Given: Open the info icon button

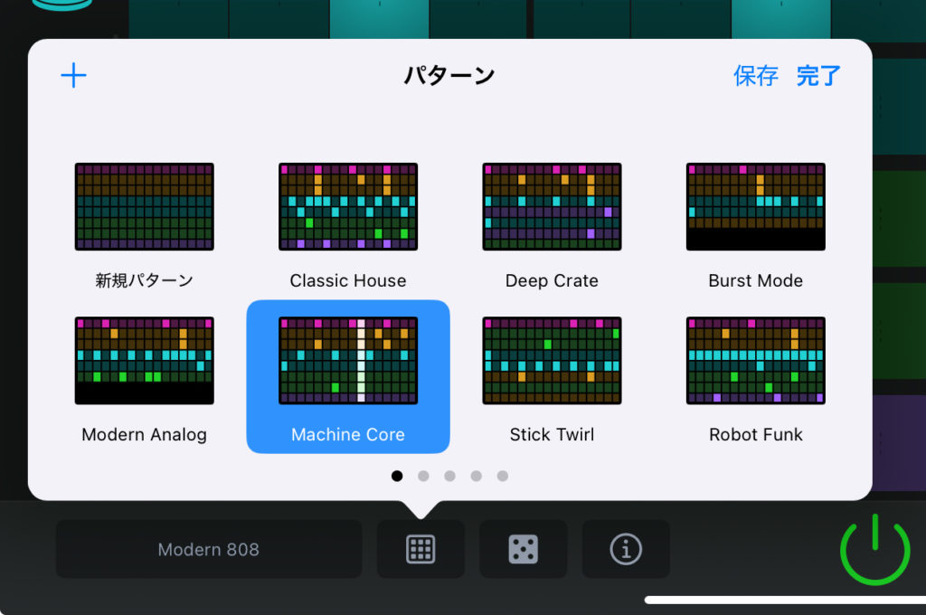Looking at the screenshot, I should pyautogui.click(x=626, y=549).
